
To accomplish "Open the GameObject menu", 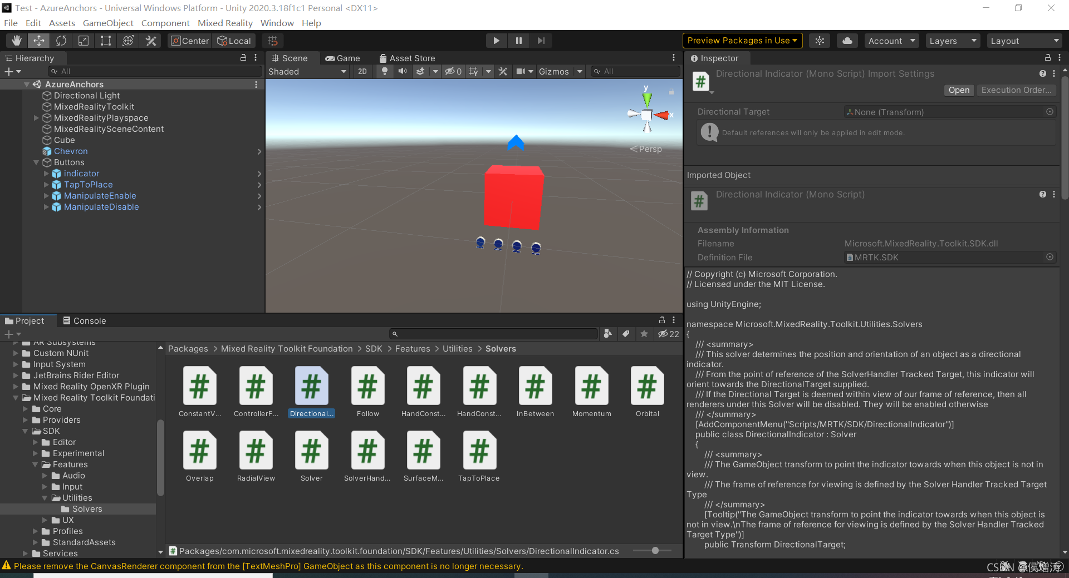I will pyautogui.click(x=108, y=23).
